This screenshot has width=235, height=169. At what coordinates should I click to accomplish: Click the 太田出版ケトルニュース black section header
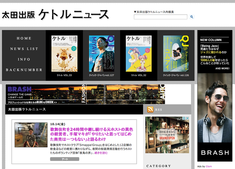pos(74,109)
